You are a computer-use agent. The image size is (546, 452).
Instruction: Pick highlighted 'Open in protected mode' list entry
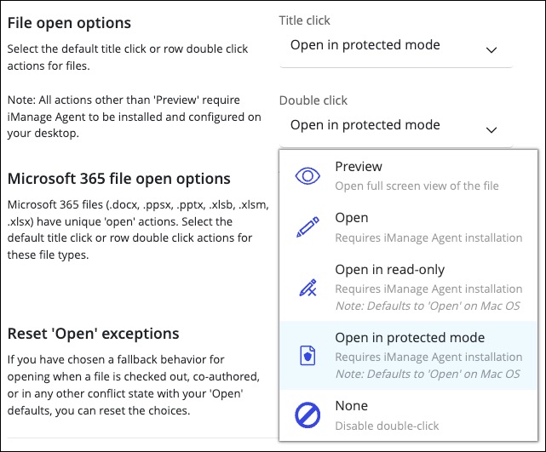click(410, 338)
